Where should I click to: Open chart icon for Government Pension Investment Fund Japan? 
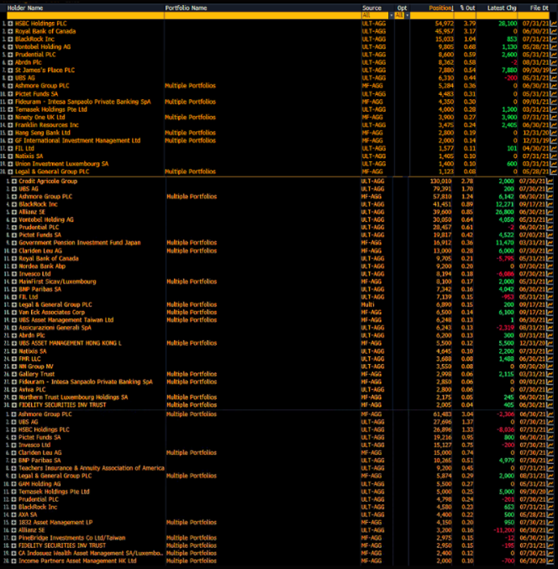550,243
